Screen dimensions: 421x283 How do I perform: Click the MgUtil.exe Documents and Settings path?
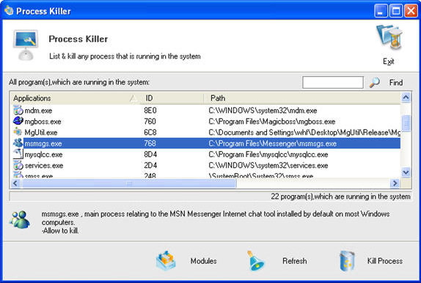(304, 133)
